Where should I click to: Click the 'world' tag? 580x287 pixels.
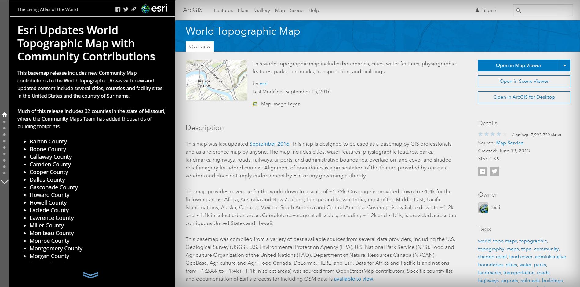(484, 241)
